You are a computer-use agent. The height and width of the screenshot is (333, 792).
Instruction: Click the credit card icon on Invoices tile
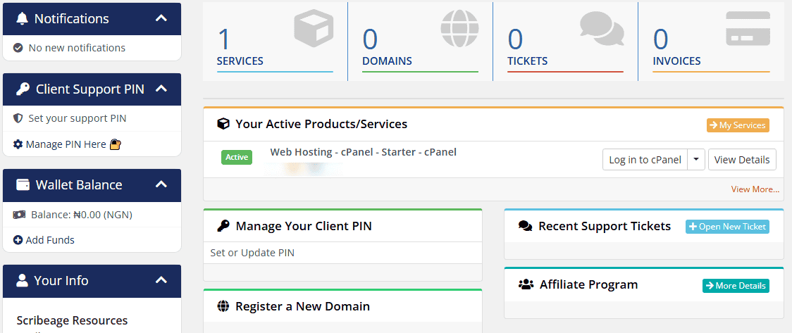(x=748, y=29)
